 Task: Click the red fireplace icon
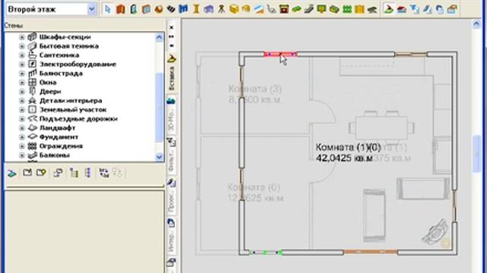pos(284,9)
